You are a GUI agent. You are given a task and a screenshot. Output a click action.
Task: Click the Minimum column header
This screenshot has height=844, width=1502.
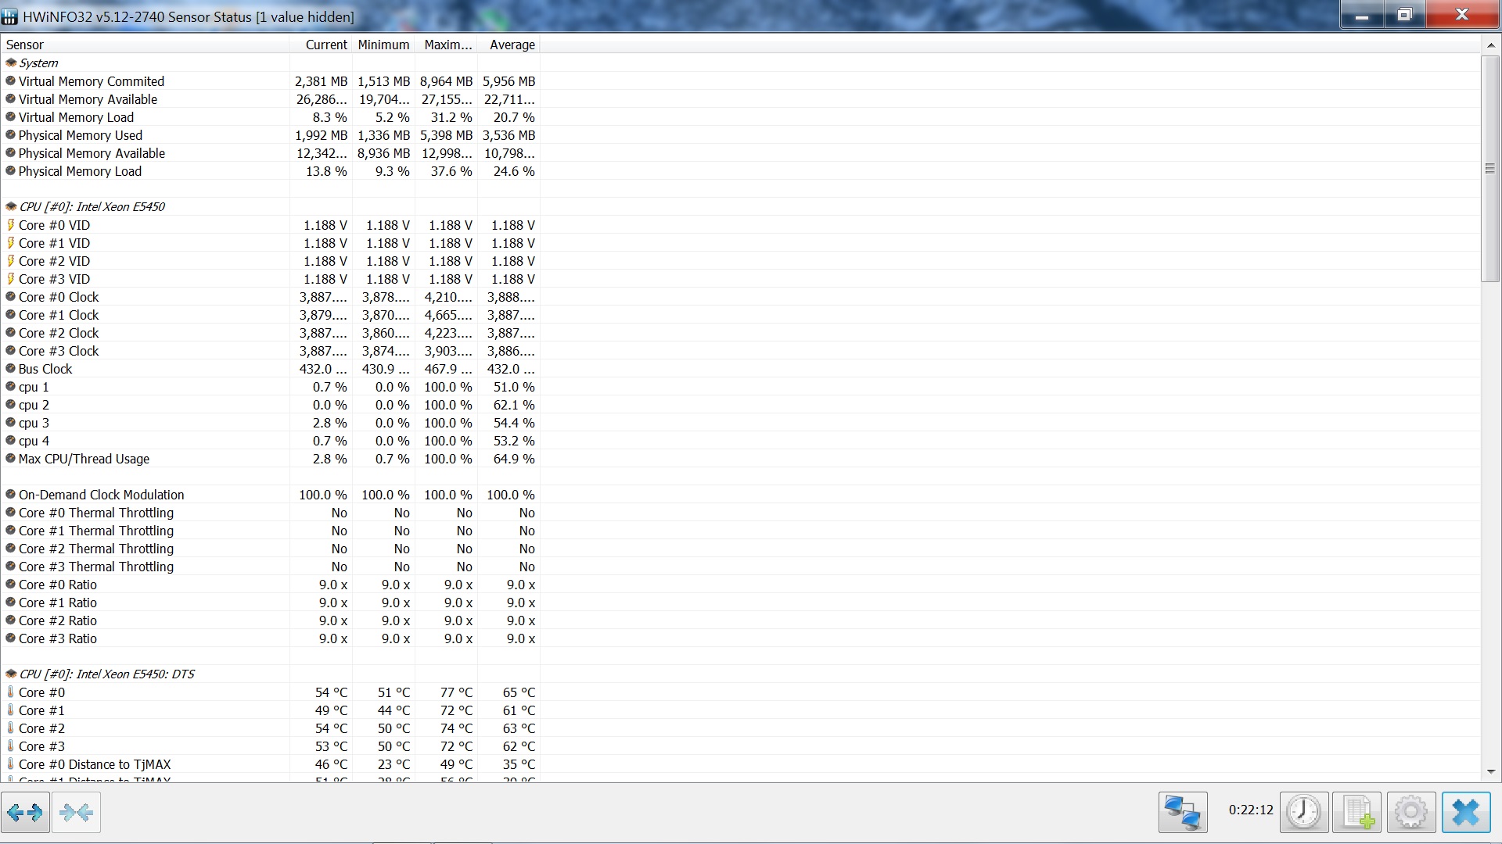[383, 45]
